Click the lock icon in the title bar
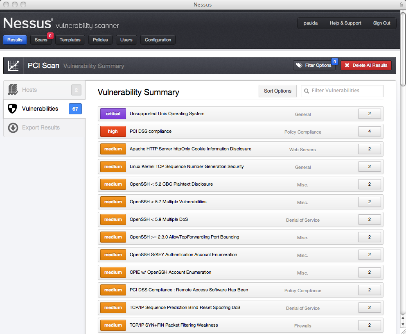Screen dimensions: 406x334 pos(401,5)
